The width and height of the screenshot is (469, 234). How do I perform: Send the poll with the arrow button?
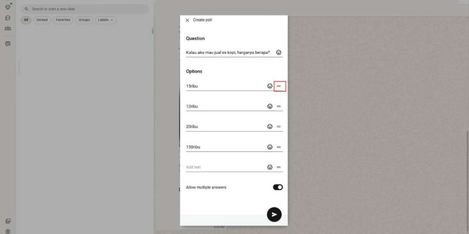(274, 215)
